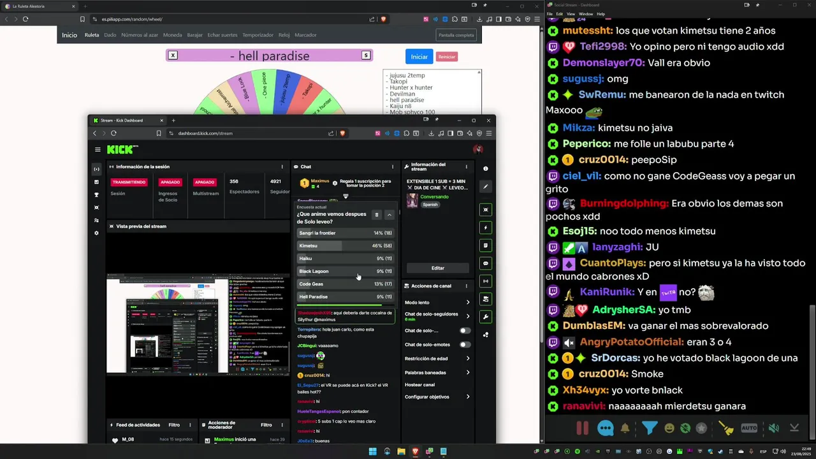Viewport: 816px width, 459px height.
Task: Open File menu in Social Stream window
Action: [x=550, y=13]
